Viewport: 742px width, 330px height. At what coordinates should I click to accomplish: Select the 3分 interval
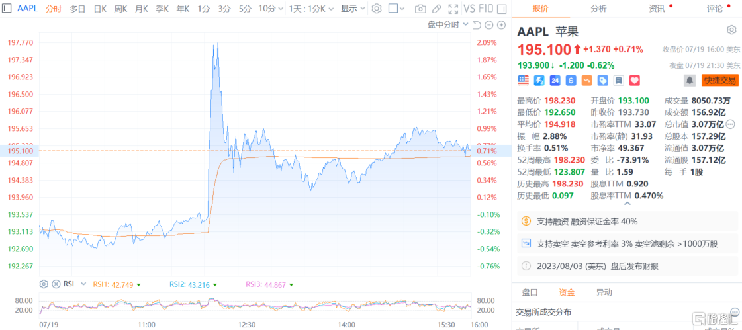point(224,9)
